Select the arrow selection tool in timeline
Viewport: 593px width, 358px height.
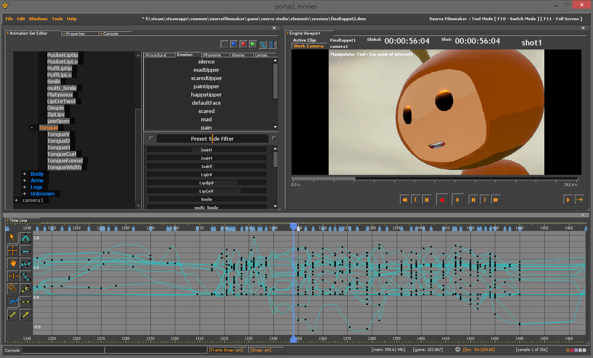pyautogui.click(x=12, y=237)
